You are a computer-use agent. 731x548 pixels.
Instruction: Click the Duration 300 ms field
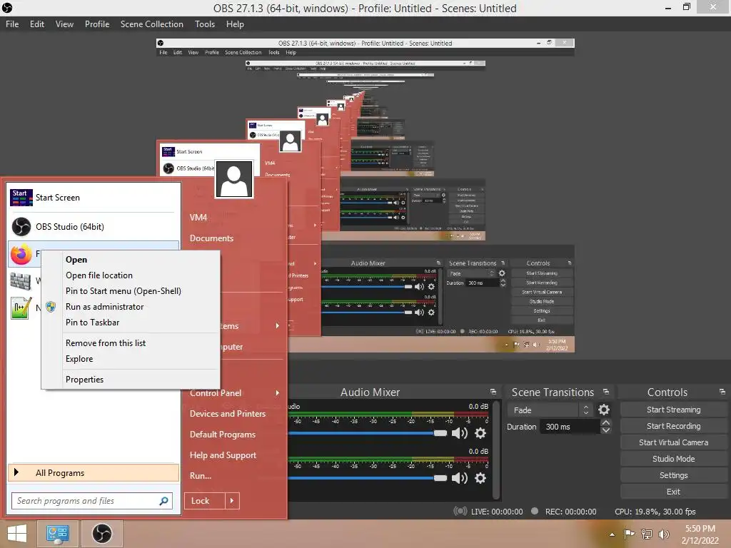tap(570, 427)
